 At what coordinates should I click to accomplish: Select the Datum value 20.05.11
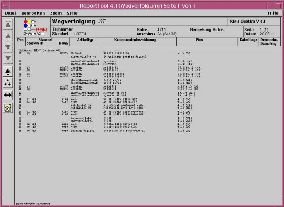click(267, 34)
